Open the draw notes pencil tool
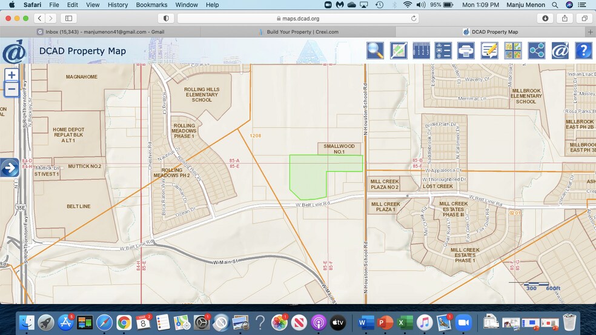 click(489, 50)
